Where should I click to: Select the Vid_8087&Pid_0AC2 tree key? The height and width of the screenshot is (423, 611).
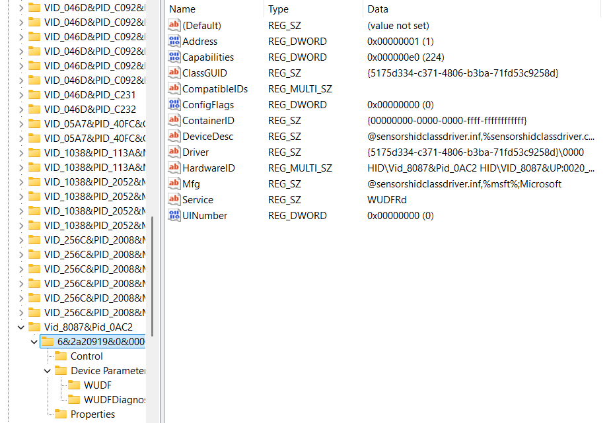pos(89,327)
